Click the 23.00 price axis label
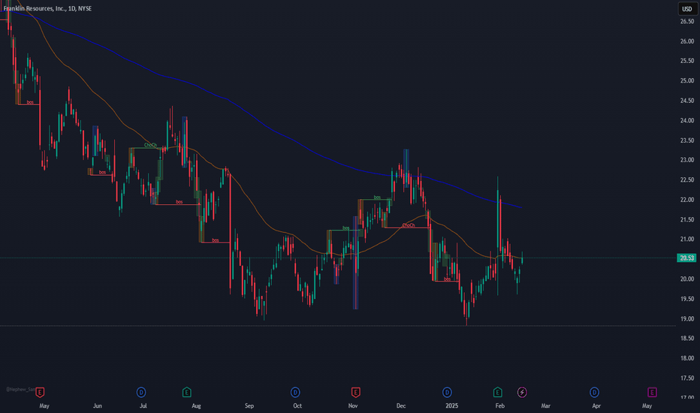Image resolution: width=700 pixels, height=413 pixels. point(687,160)
